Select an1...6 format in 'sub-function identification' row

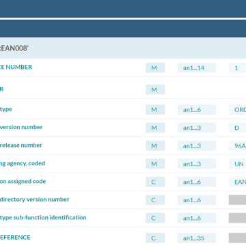[197, 218]
